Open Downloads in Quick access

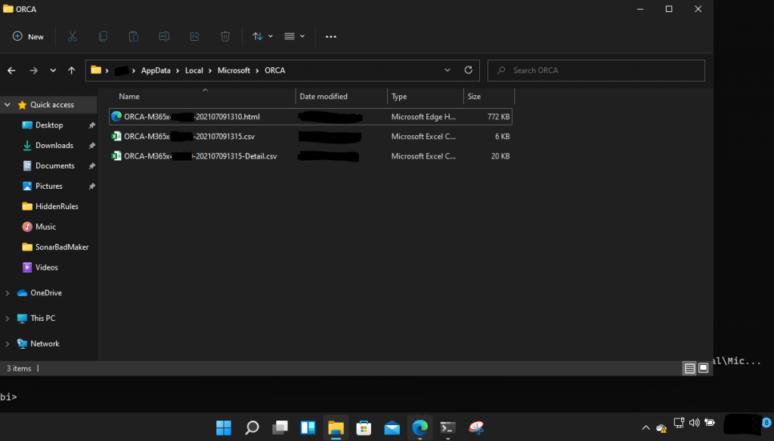(54, 146)
